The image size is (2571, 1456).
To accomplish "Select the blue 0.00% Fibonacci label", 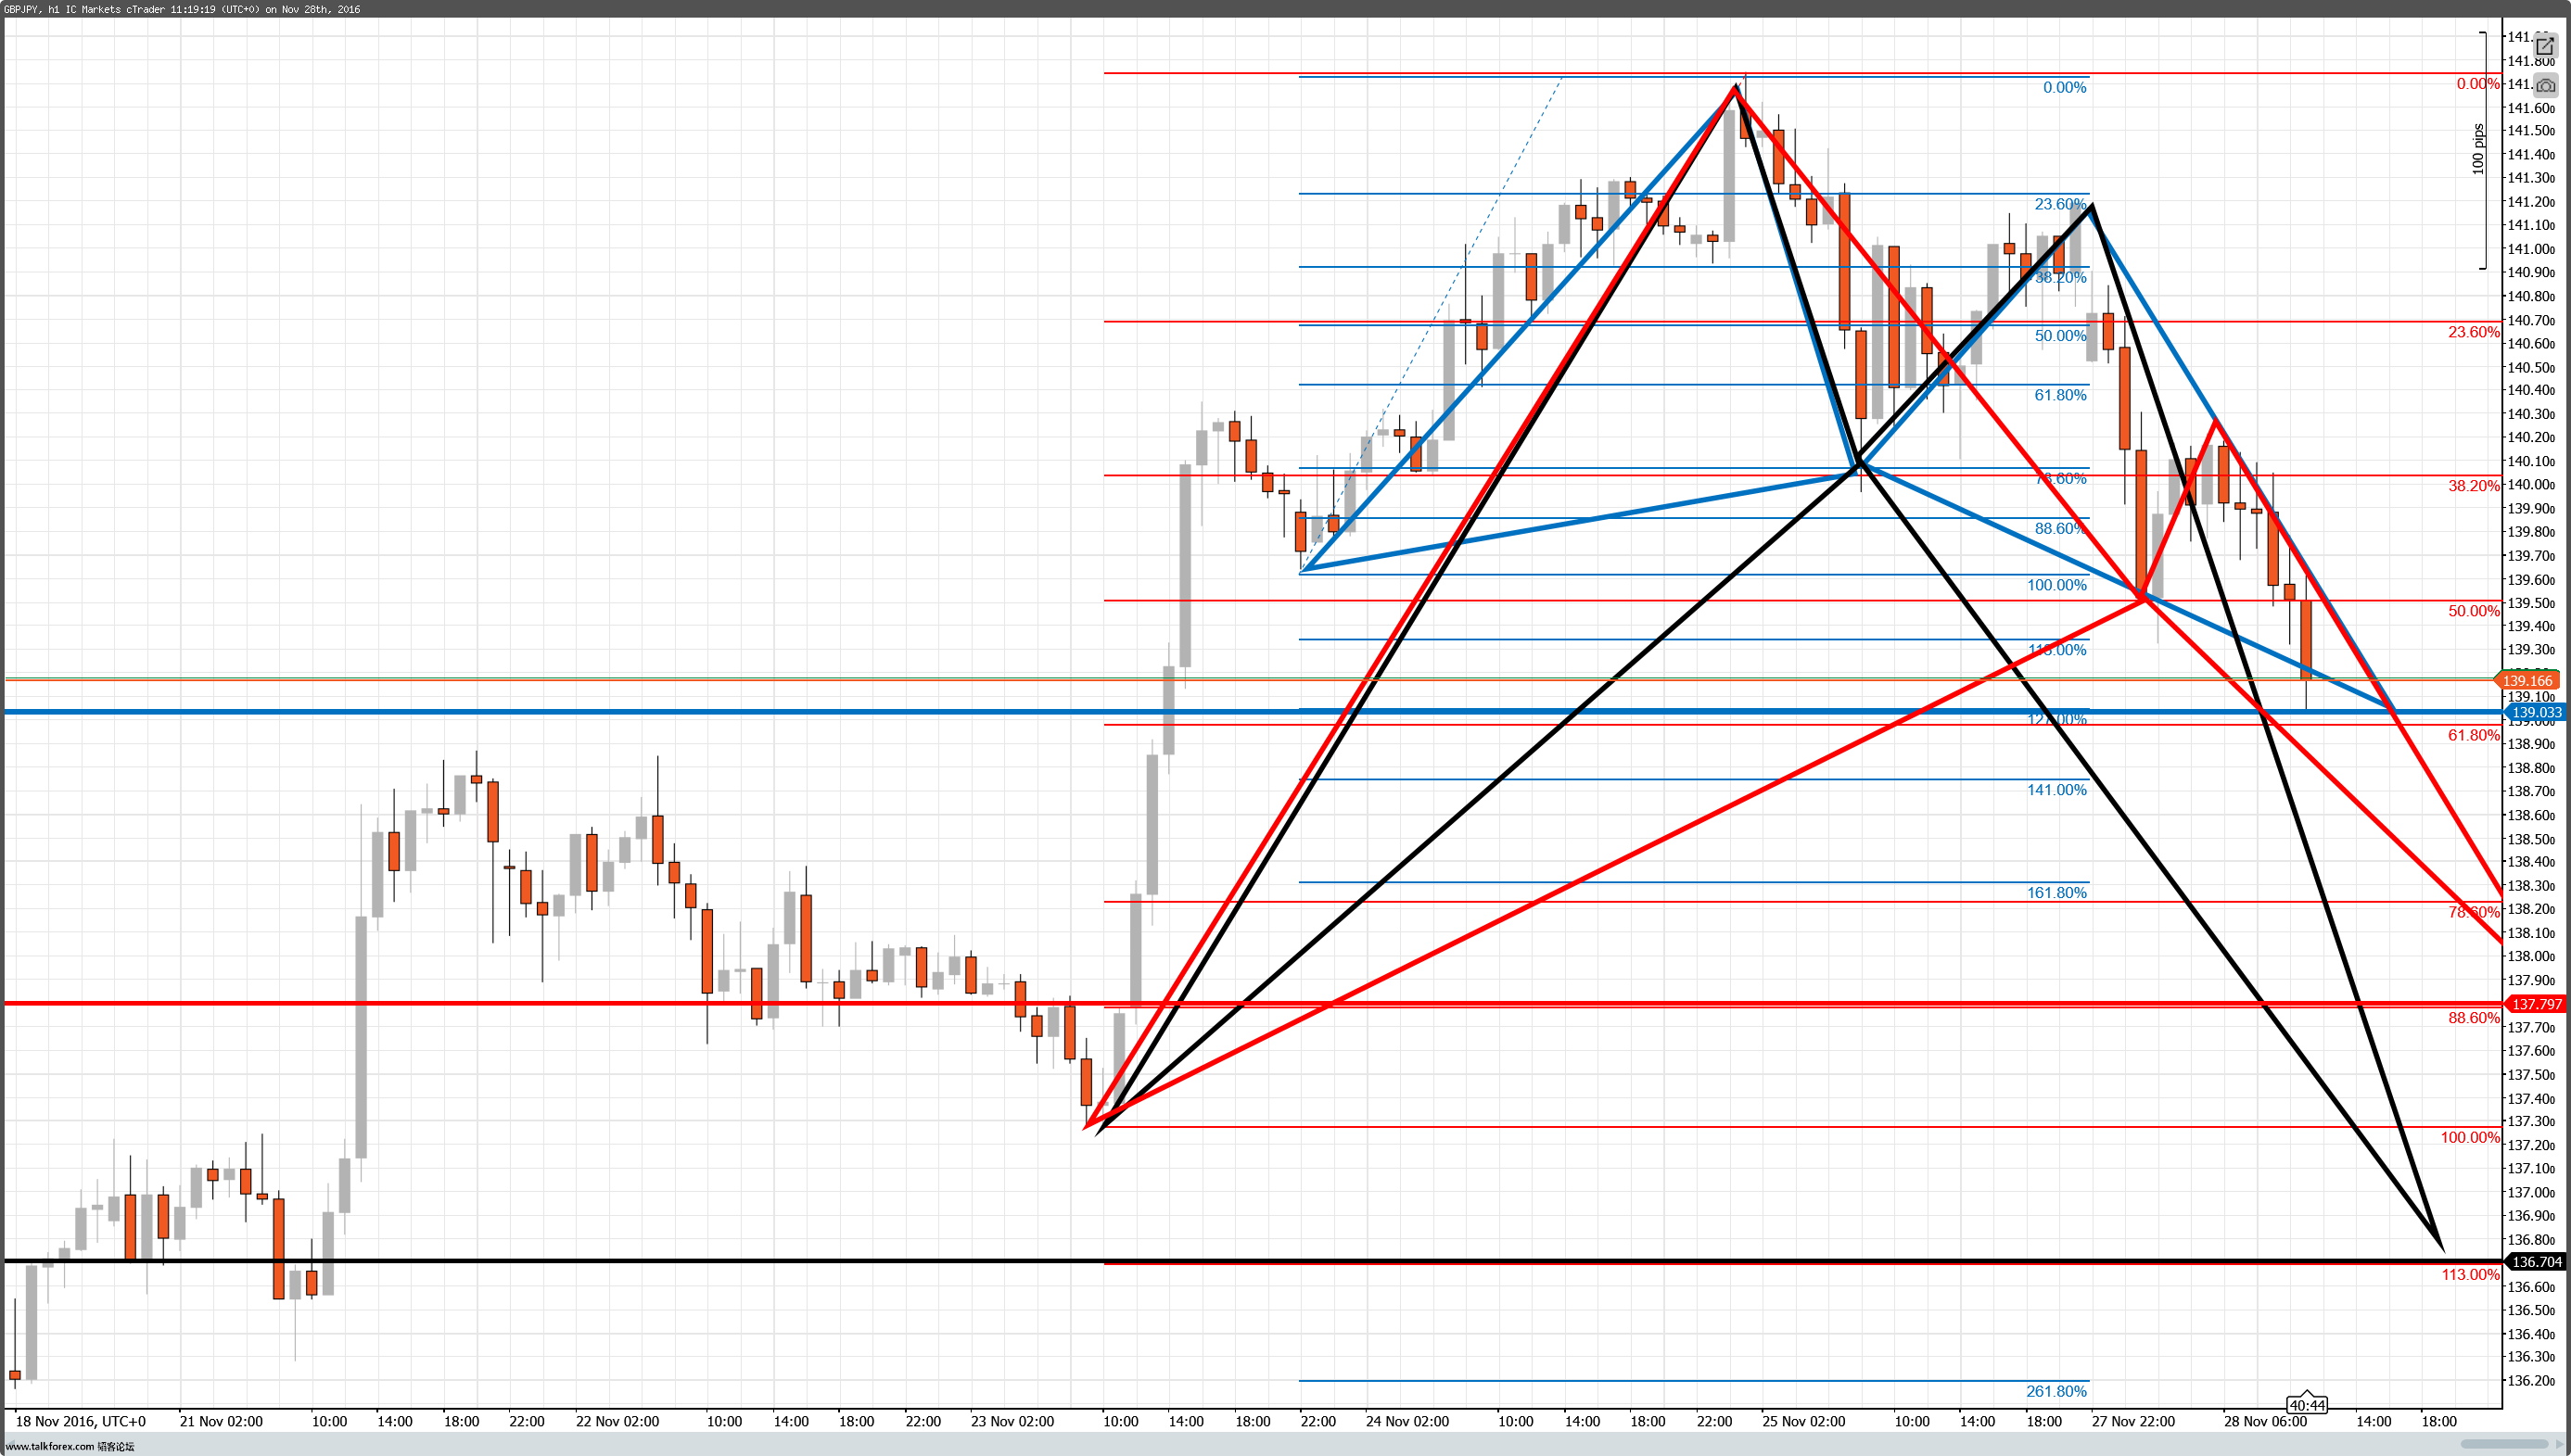I will pyautogui.click(x=2065, y=88).
